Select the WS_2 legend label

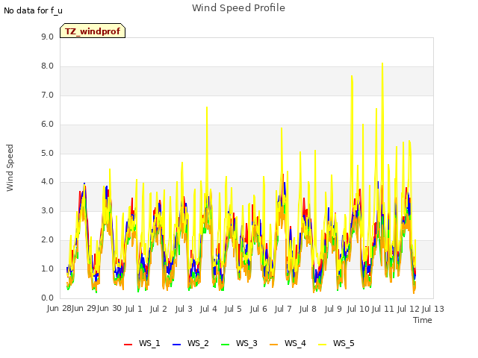198,343
